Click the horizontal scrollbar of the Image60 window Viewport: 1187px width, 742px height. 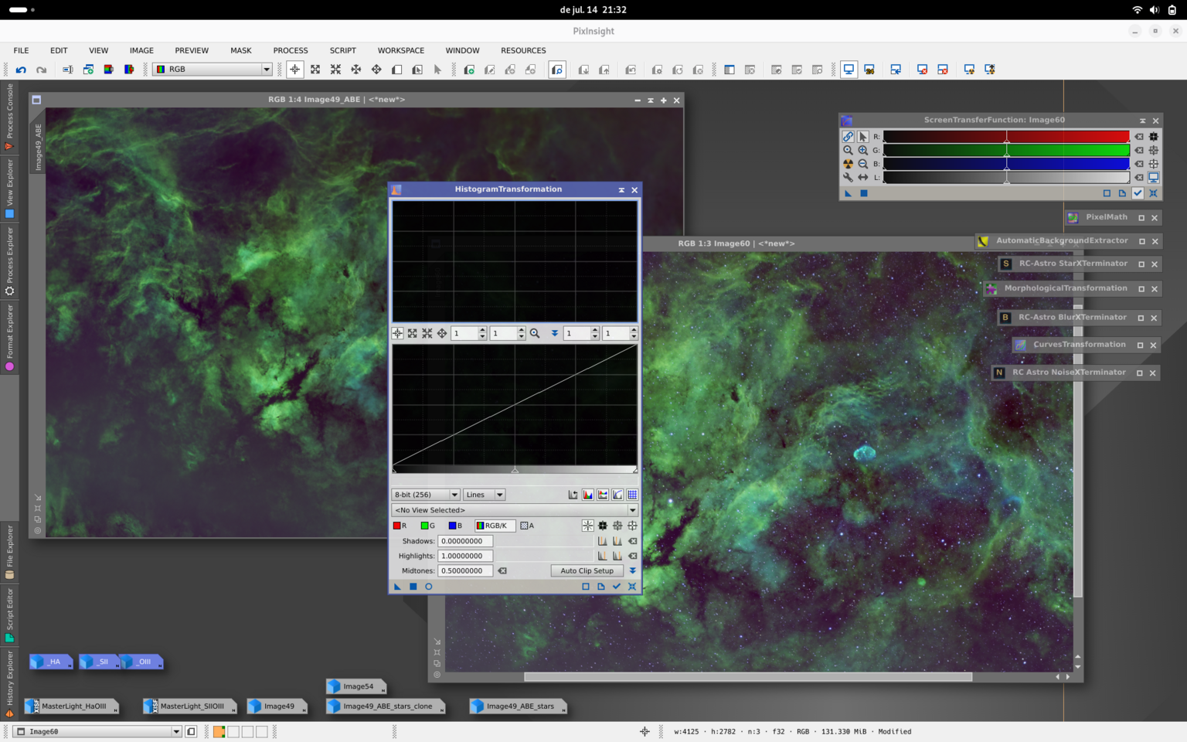click(x=748, y=677)
